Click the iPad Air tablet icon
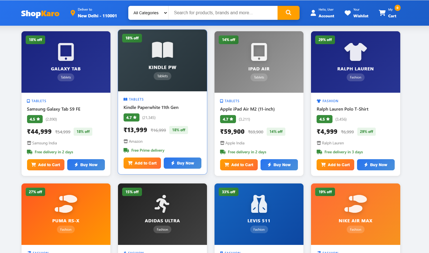The image size is (429, 253). 259,52
